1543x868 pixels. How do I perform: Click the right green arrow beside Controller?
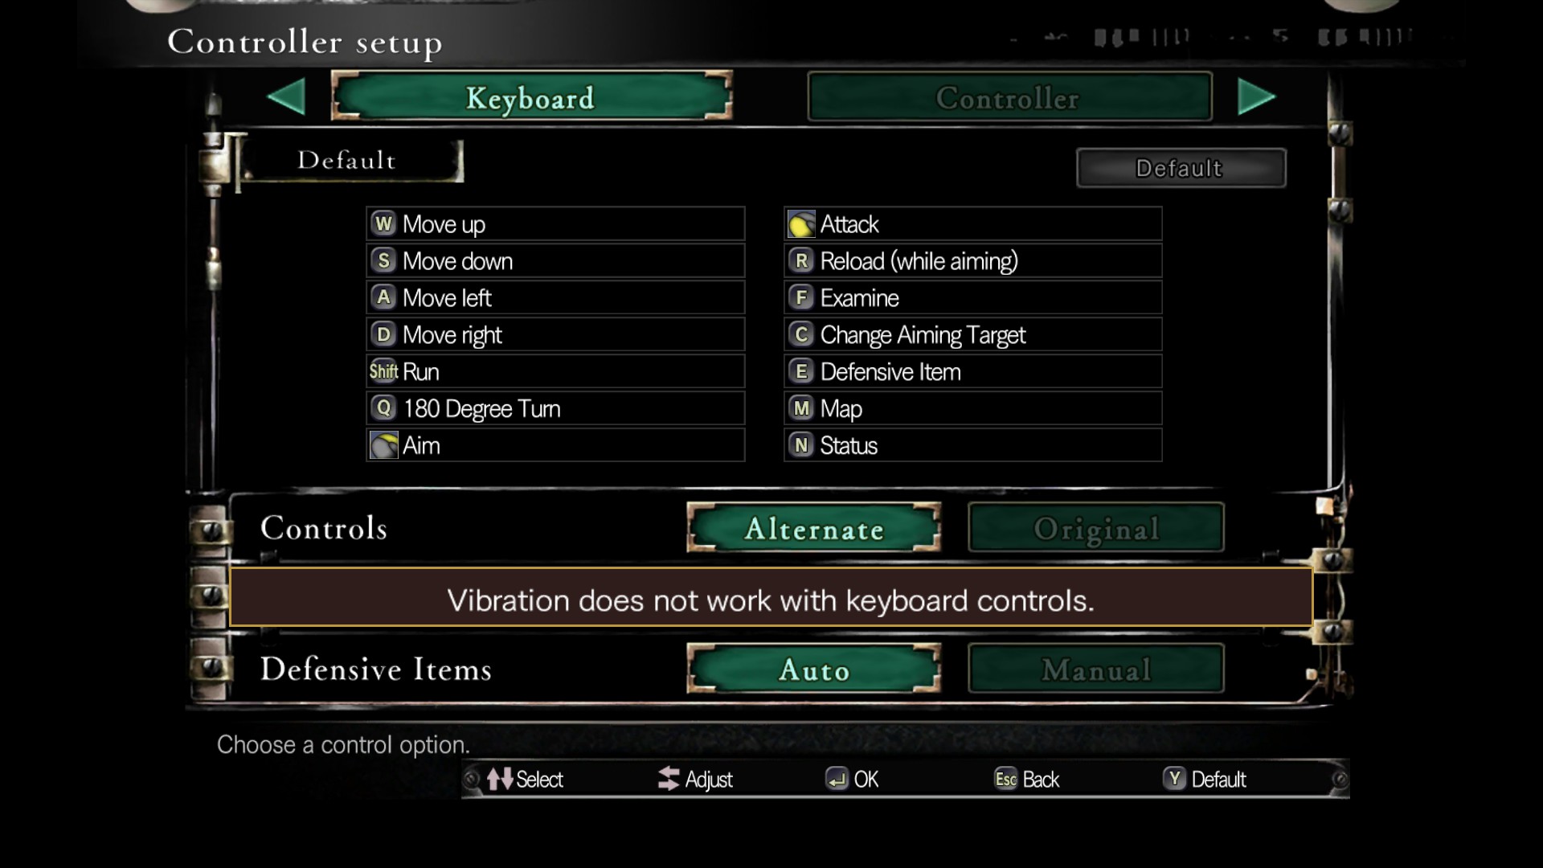[1257, 97]
